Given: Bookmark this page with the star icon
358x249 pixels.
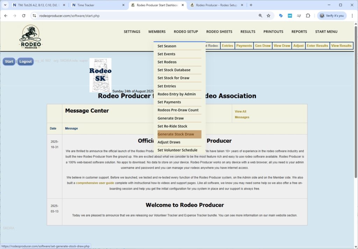Looking at the screenshot, I should tap(268, 16).
